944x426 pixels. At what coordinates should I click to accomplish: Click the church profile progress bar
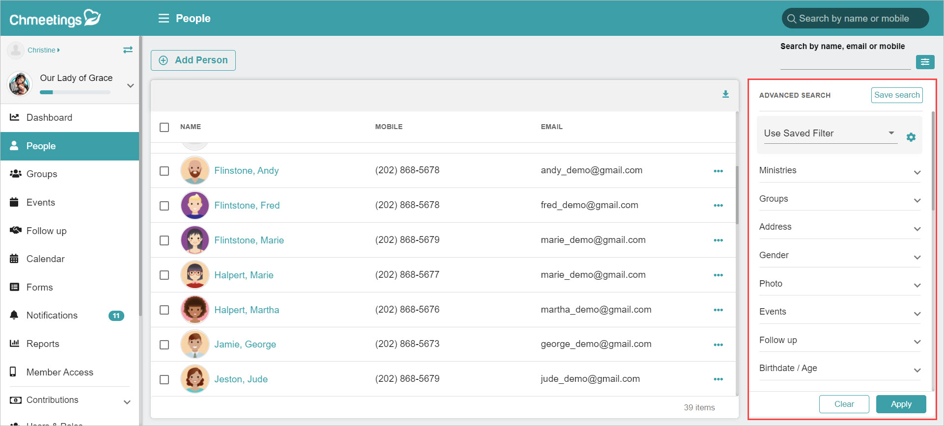75,92
